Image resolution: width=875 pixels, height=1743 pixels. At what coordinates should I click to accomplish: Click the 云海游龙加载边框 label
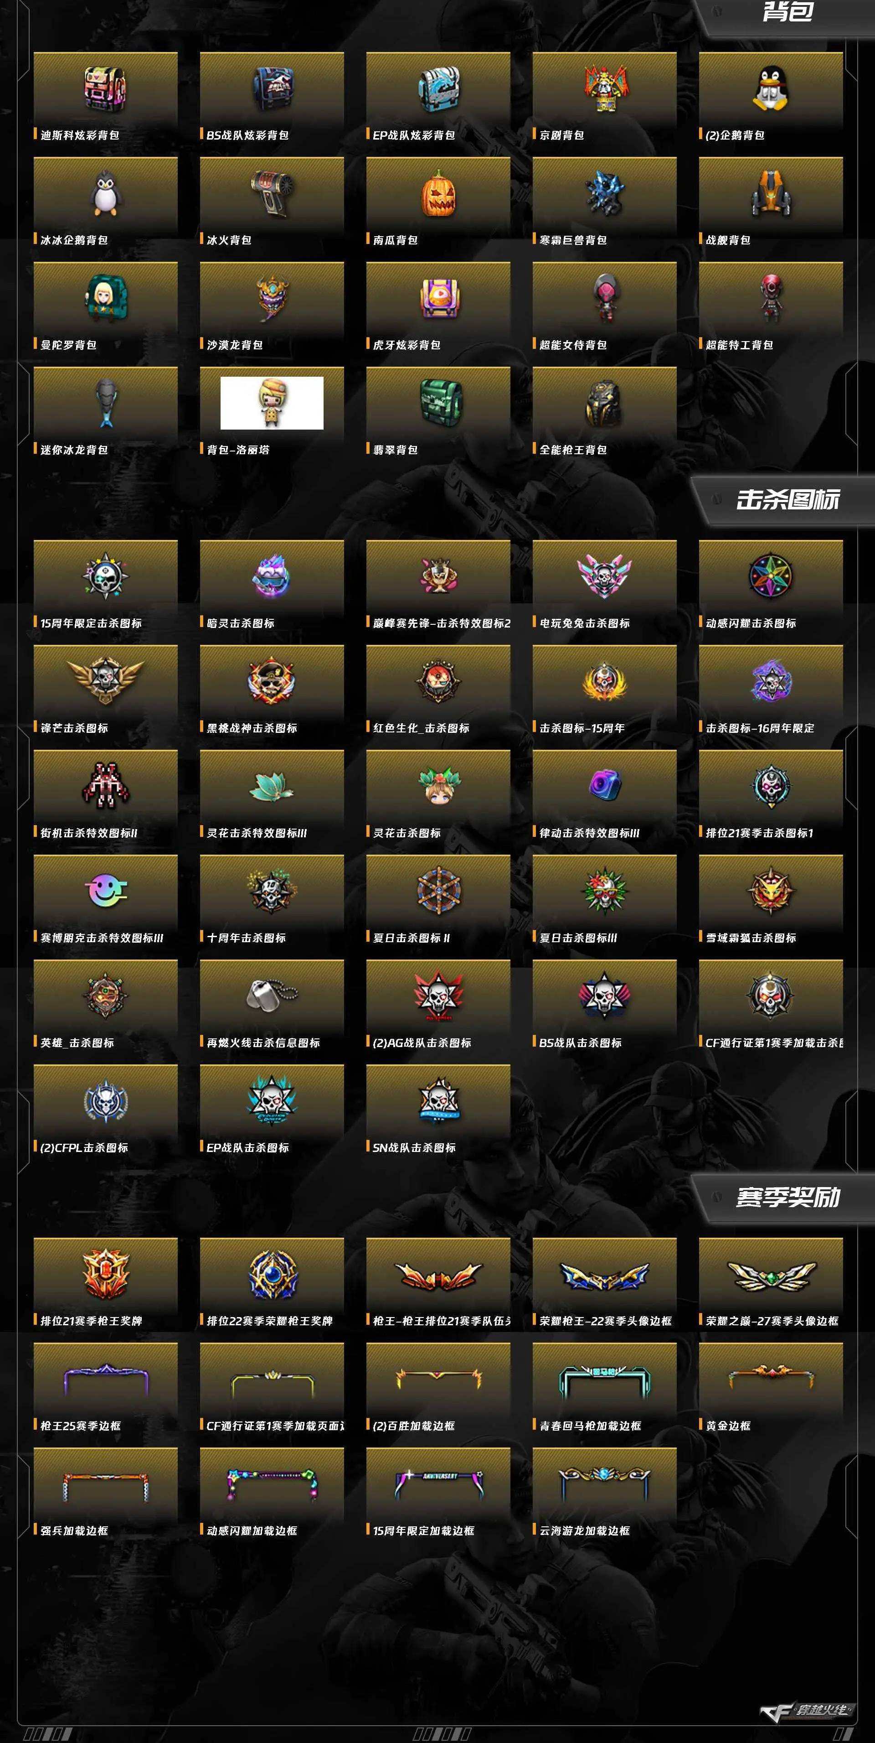click(x=585, y=1530)
